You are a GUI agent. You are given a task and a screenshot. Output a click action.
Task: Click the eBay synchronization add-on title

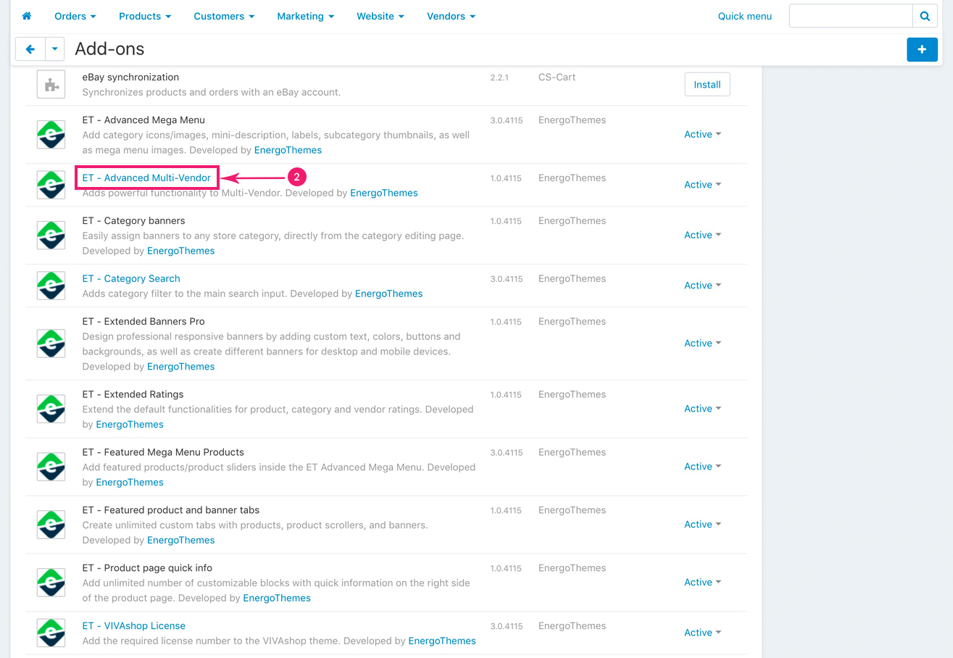click(130, 78)
